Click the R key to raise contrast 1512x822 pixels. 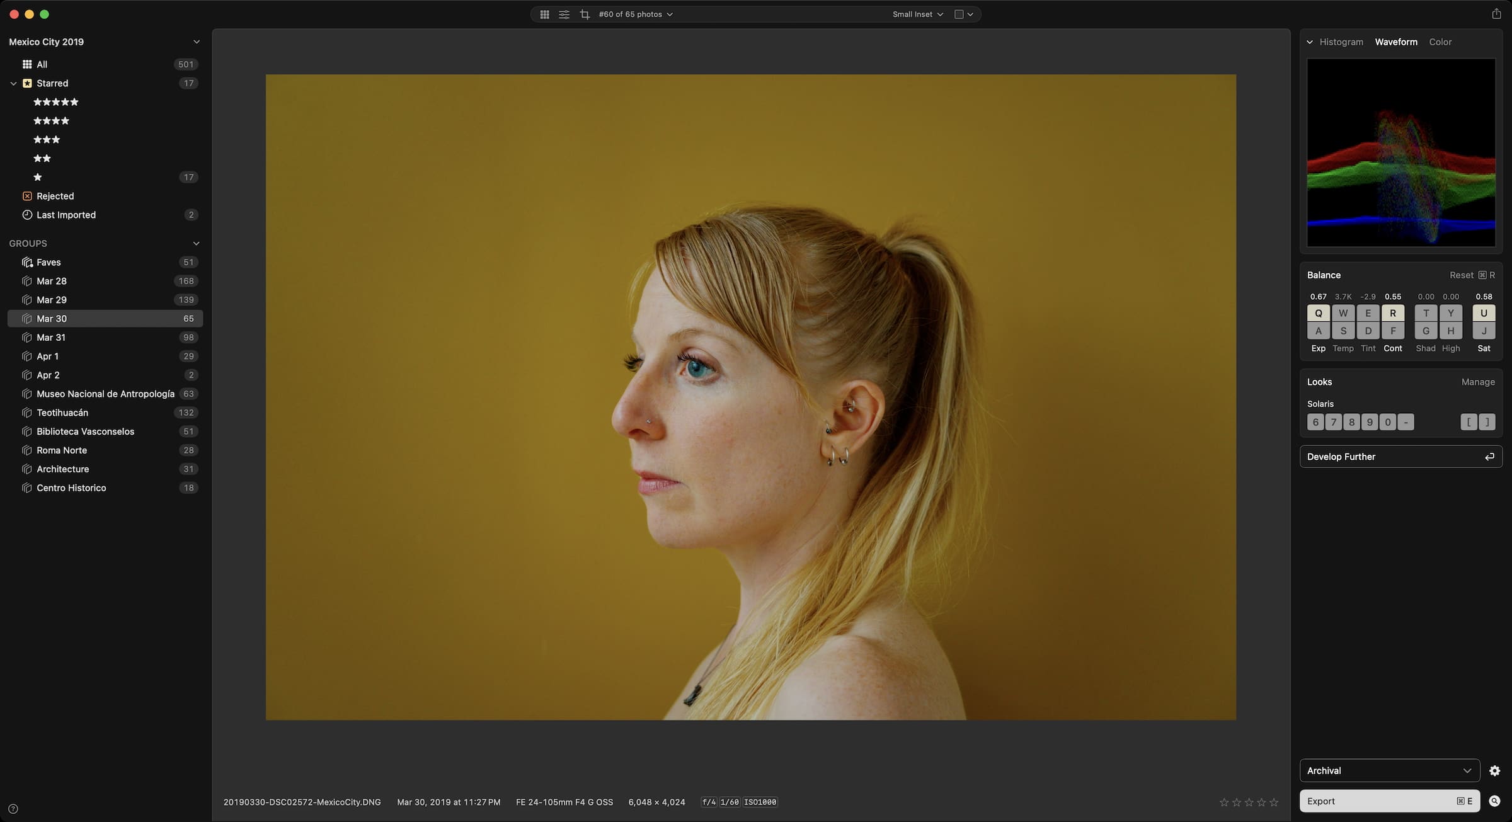pyautogui.click(x=1393, y=313)
